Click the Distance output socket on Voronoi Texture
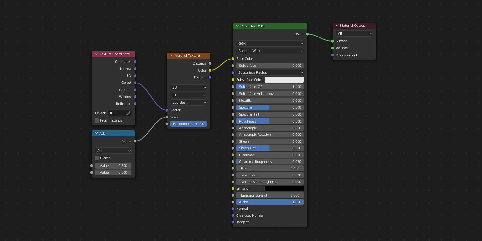This screenshot has width=482, height=241. coord(210,63)
